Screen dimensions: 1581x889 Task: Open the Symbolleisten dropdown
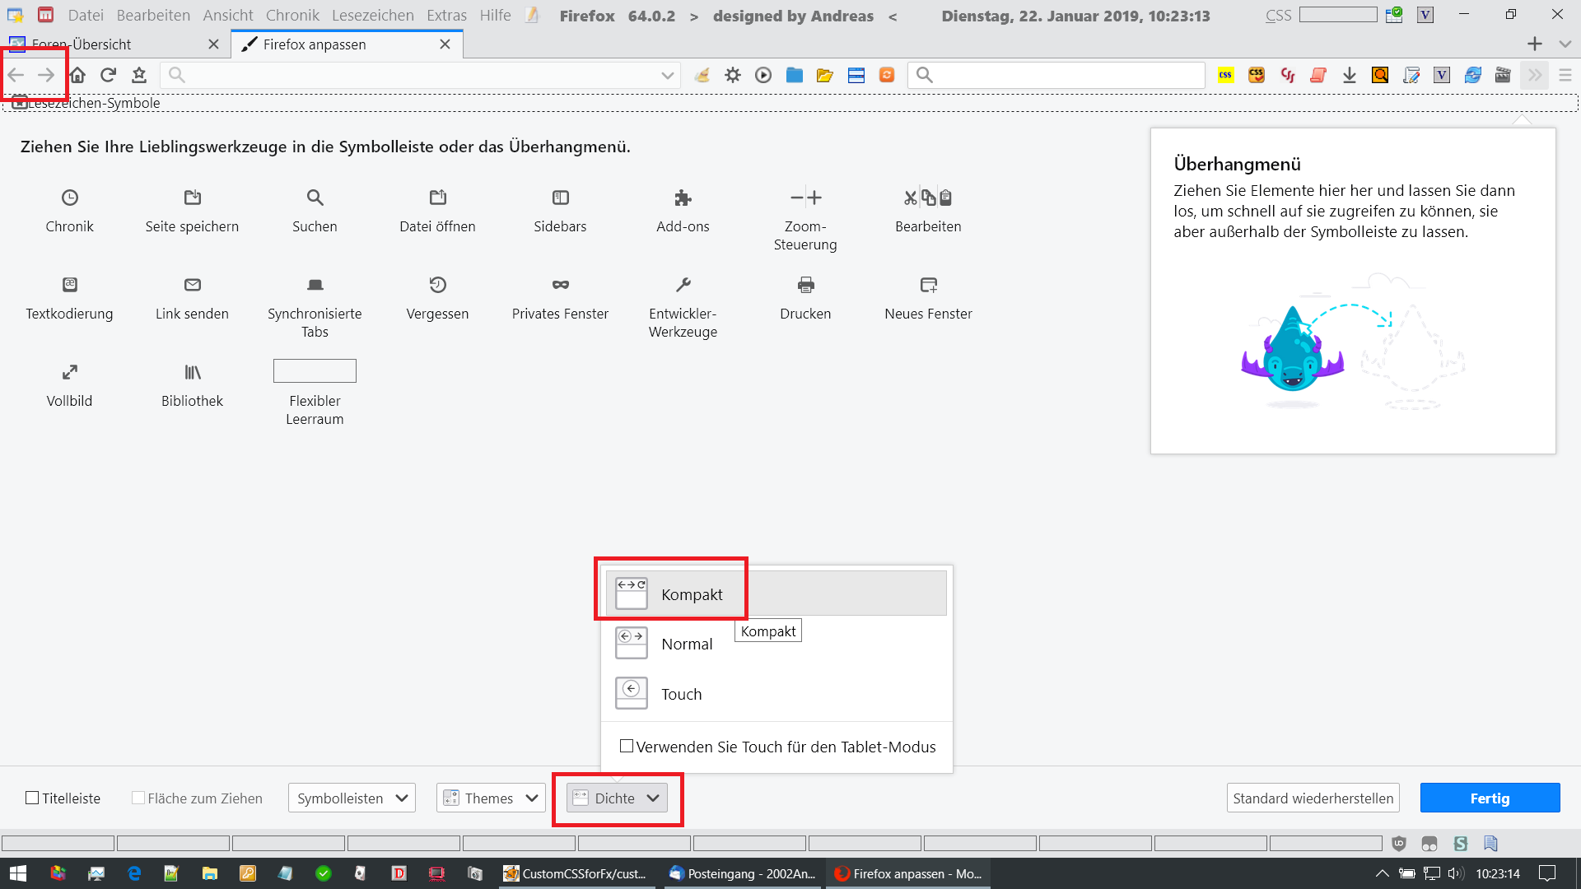tap(352, 798)
